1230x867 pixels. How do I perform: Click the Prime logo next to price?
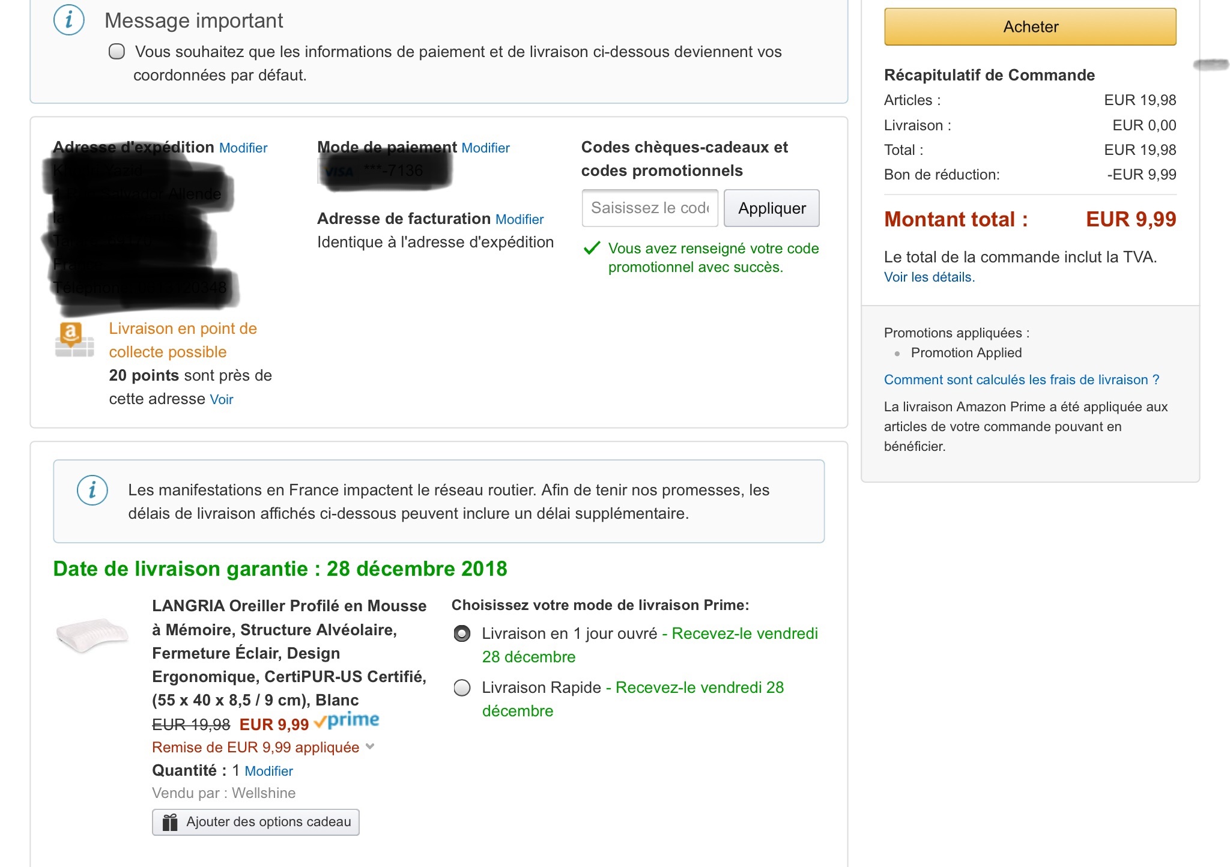tap(347, 720)
